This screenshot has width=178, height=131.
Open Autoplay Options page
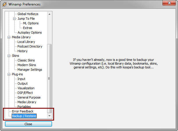point(29,32)
